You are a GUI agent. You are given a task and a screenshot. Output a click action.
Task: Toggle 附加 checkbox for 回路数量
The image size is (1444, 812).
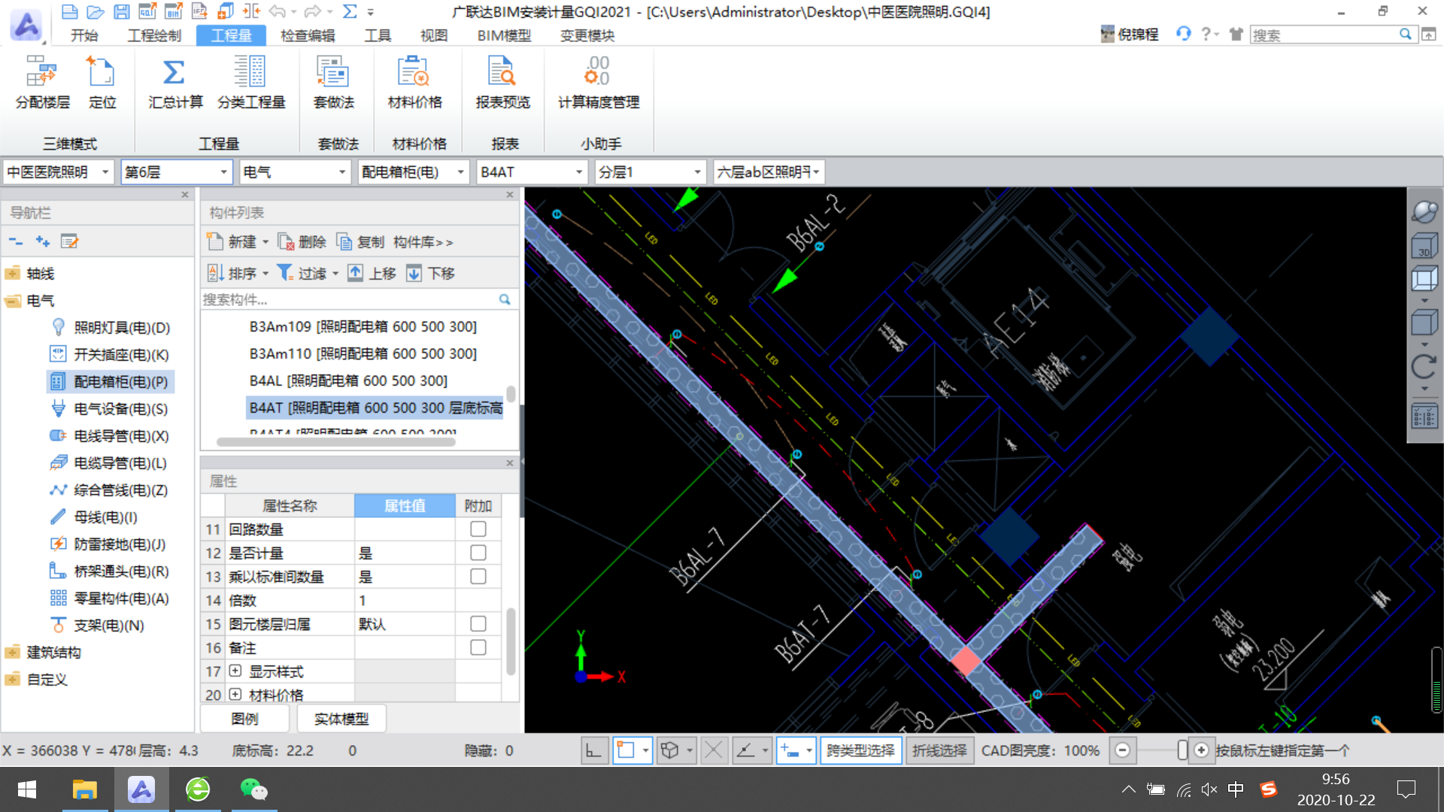coord(478,529)
